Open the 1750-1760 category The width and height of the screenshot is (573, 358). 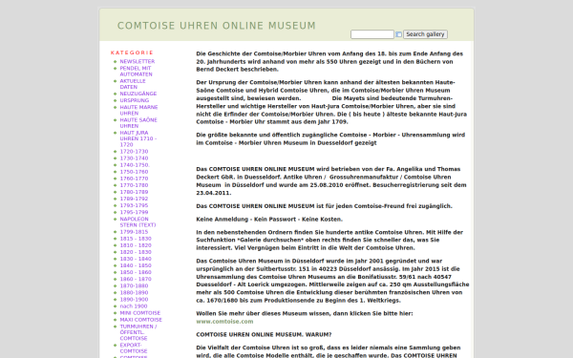[x=134, y=172]
